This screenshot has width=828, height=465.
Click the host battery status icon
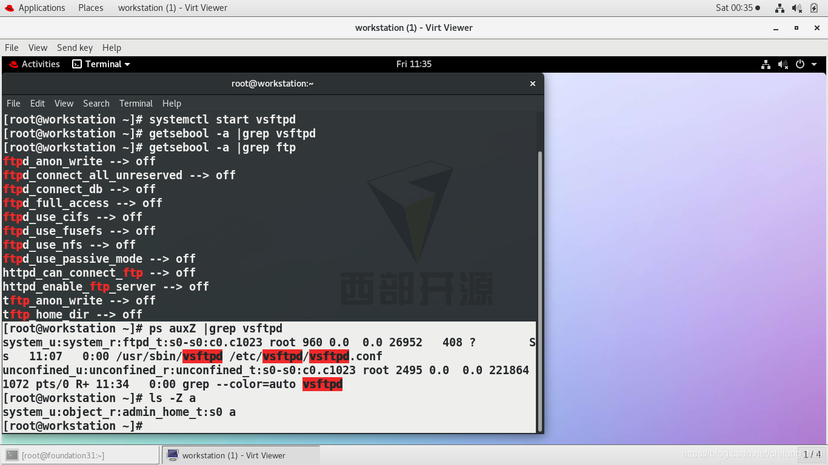click(x=814, y=8)
